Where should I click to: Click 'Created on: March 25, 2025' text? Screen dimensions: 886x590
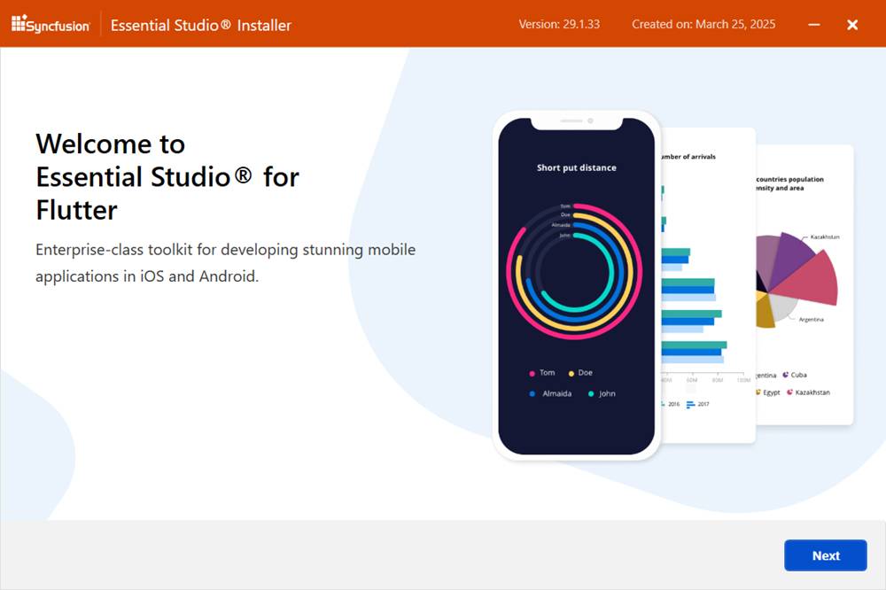[x=703, y=24]
